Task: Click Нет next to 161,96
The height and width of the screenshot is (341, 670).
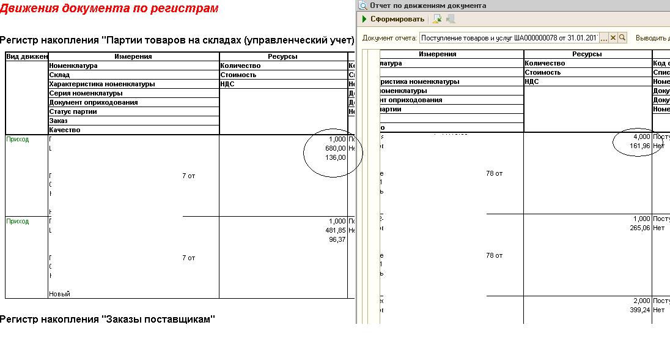Action: pos(658,146)
